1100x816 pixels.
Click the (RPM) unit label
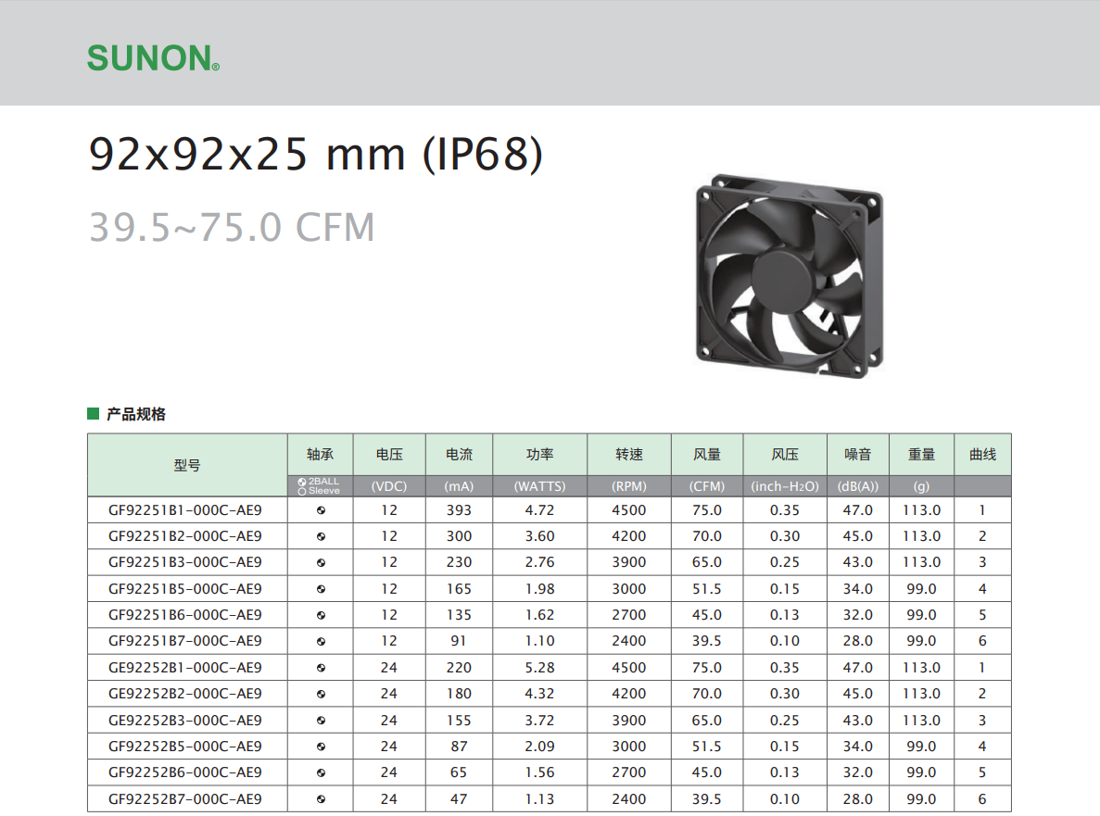[x=629, y=486]
